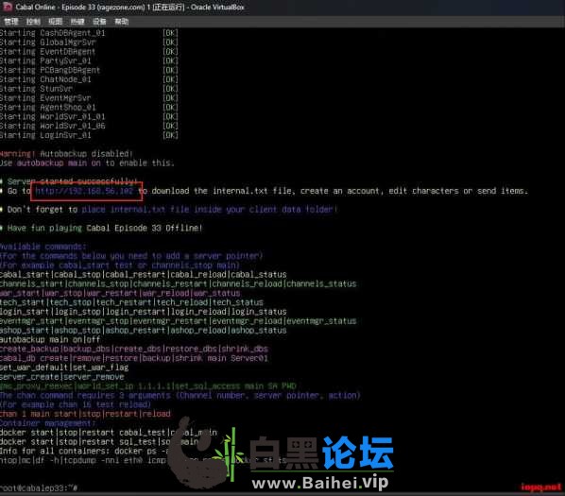Screen dimensions: 565x496
Task: Click the 'autobackup main on|off' line
Action: pyautogui.click(x=50, y=340)
